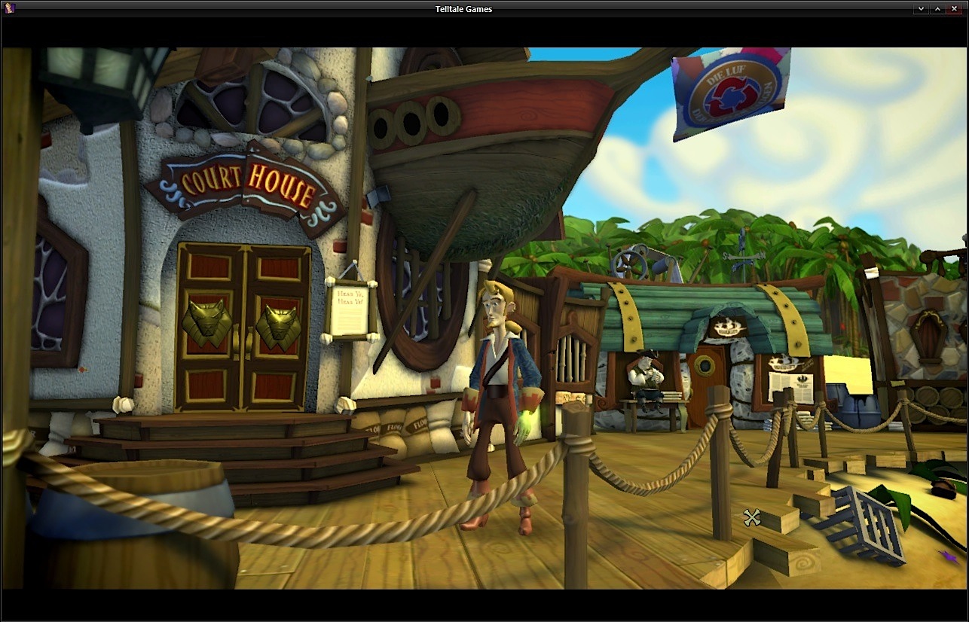Click the Telltale Games window app icon

[9, 8]
